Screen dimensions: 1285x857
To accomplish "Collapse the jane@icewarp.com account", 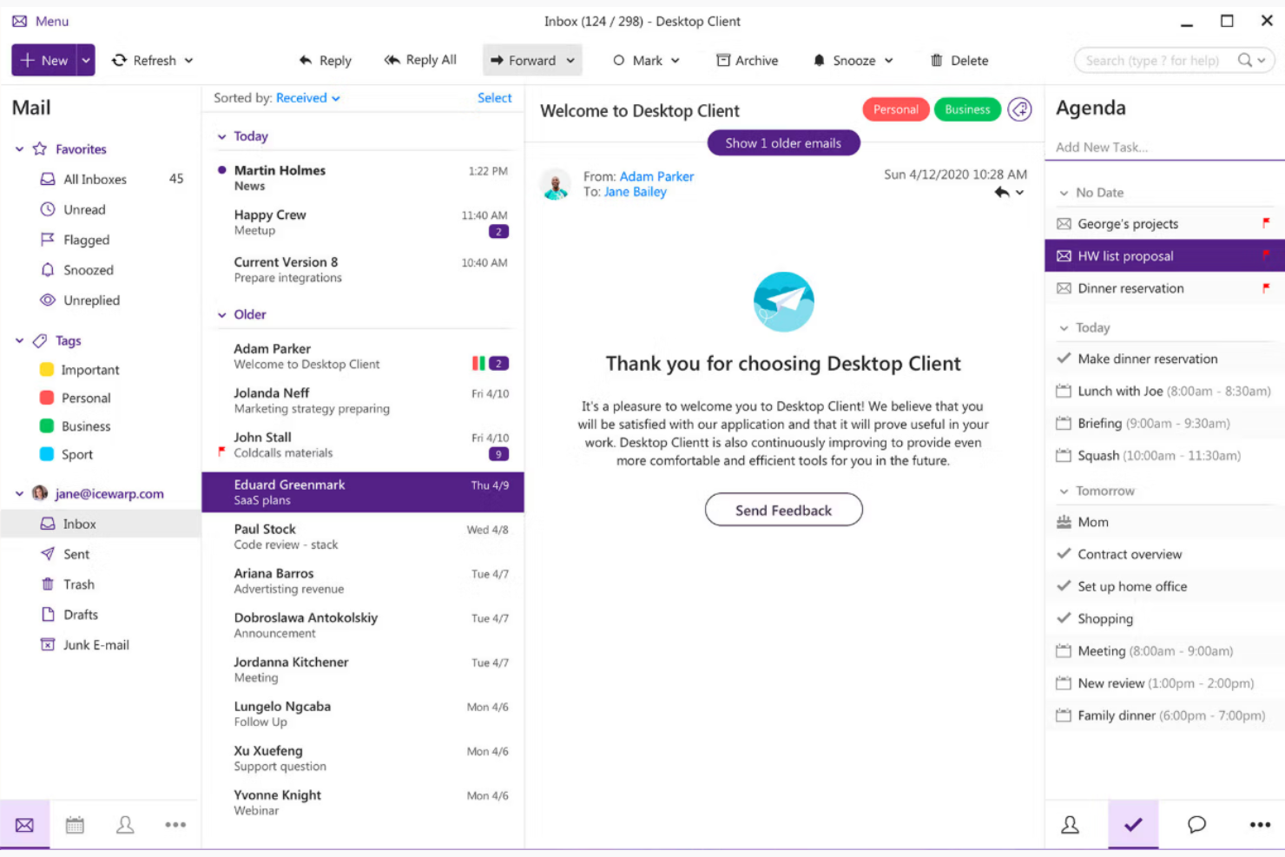I will pos(19,494).
